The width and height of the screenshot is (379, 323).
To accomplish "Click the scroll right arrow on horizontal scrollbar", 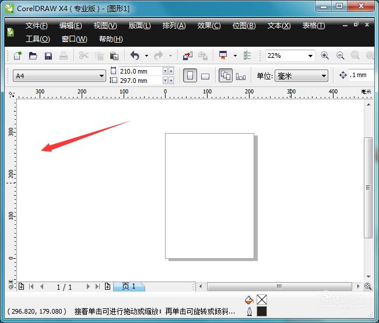I will 358,286.
